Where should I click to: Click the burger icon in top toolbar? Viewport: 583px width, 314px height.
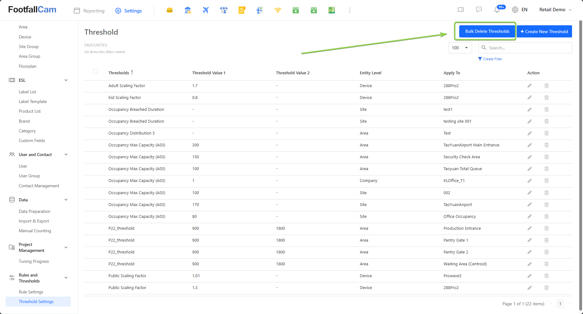[170, 10]
